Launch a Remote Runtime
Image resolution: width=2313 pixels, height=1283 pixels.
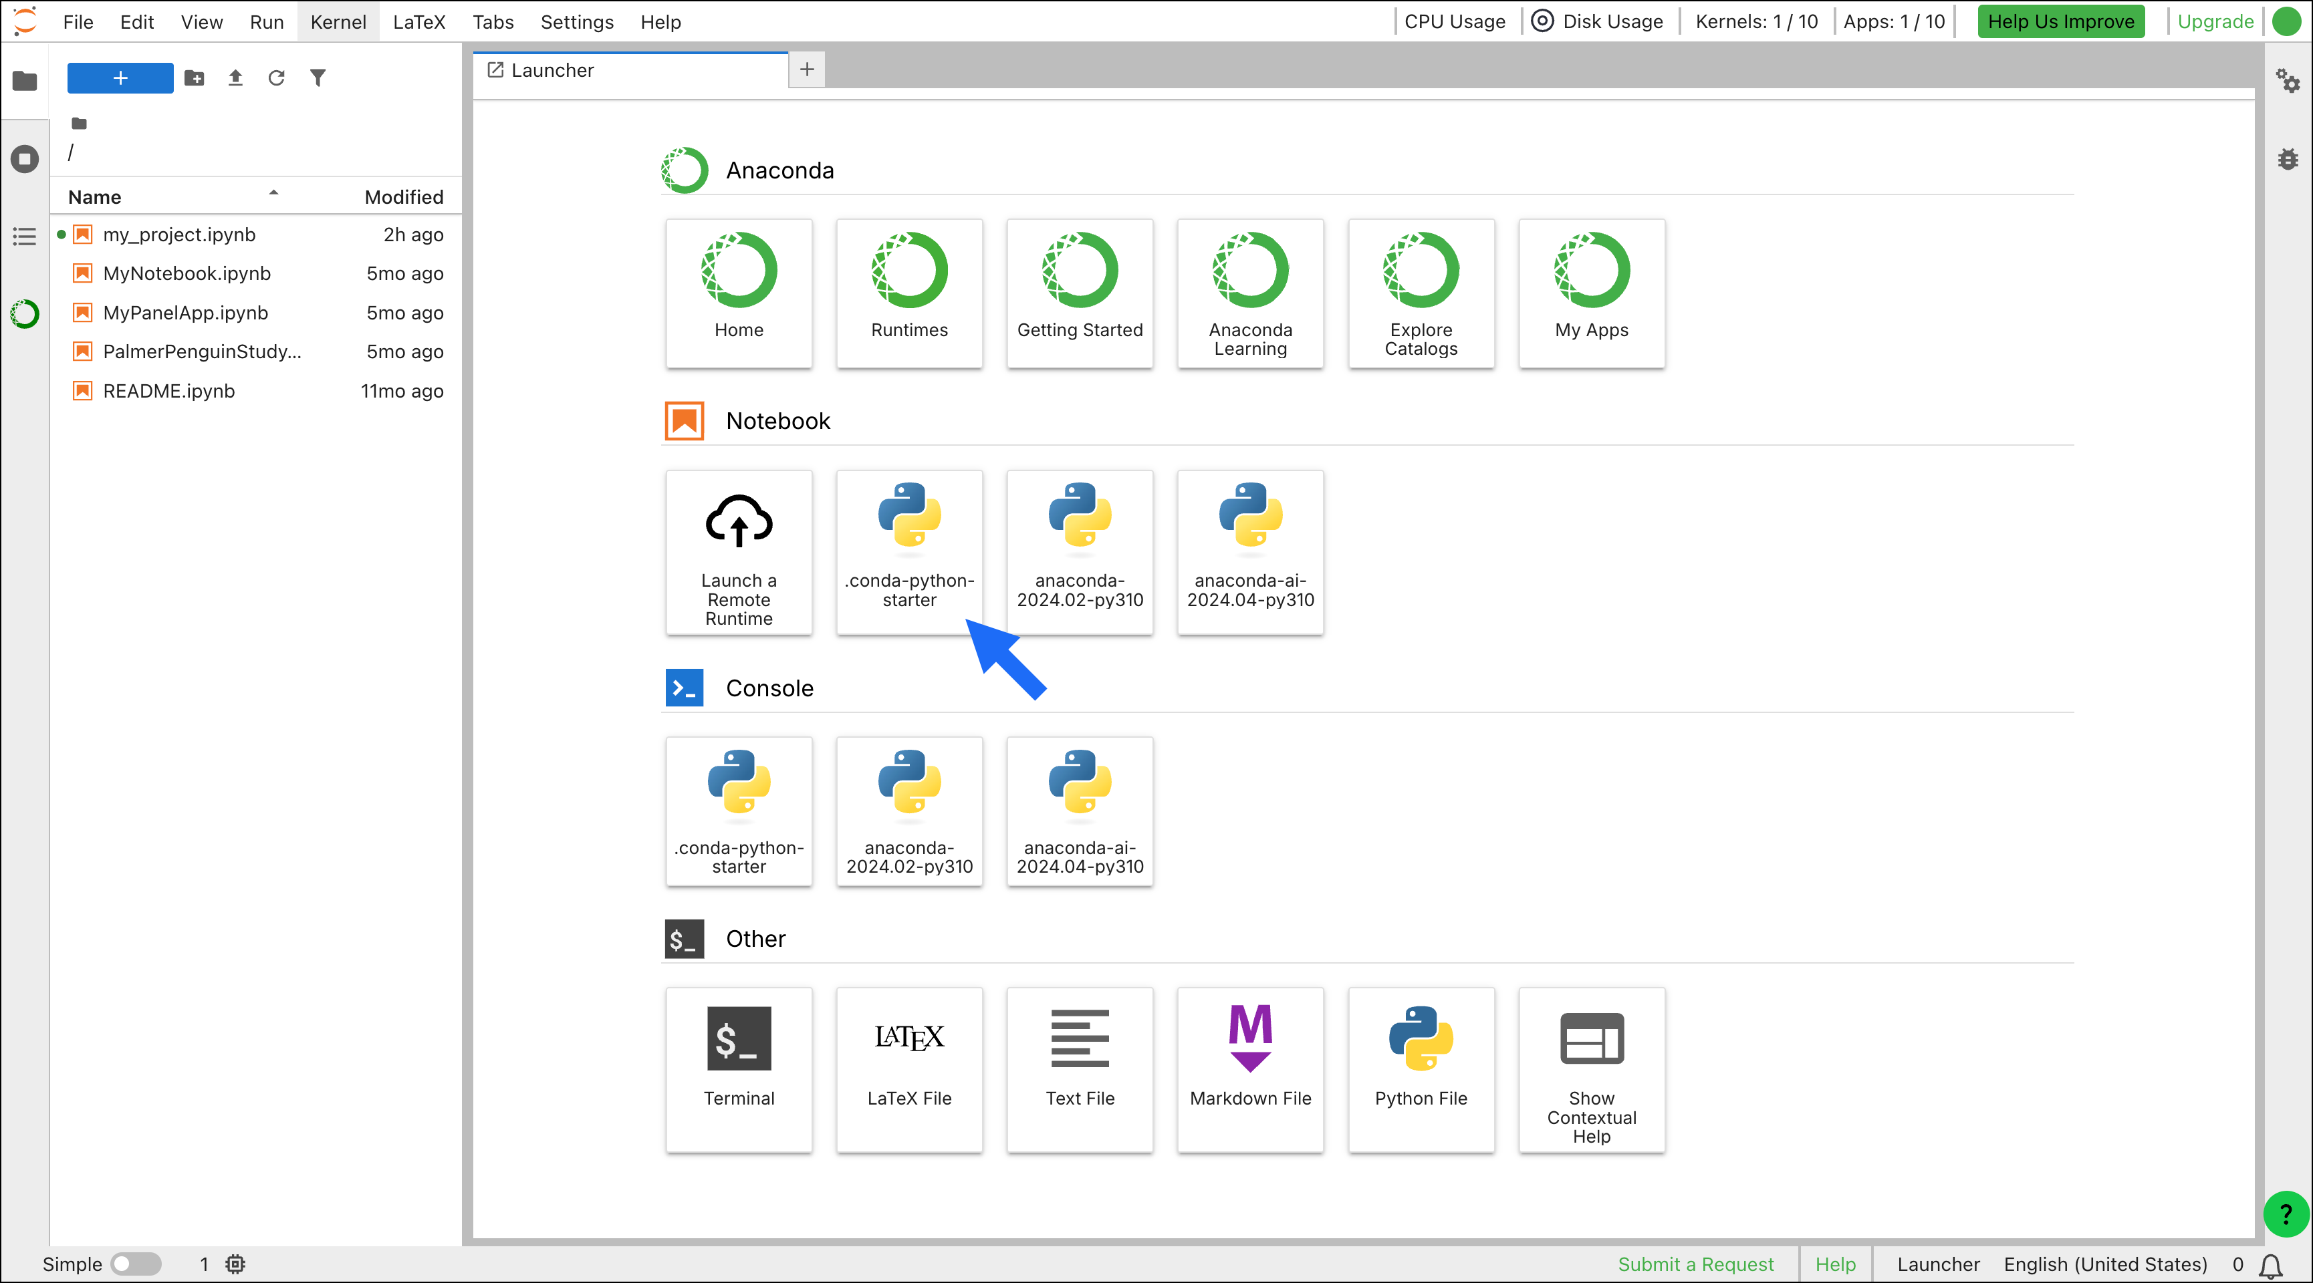tap(738, 551)
